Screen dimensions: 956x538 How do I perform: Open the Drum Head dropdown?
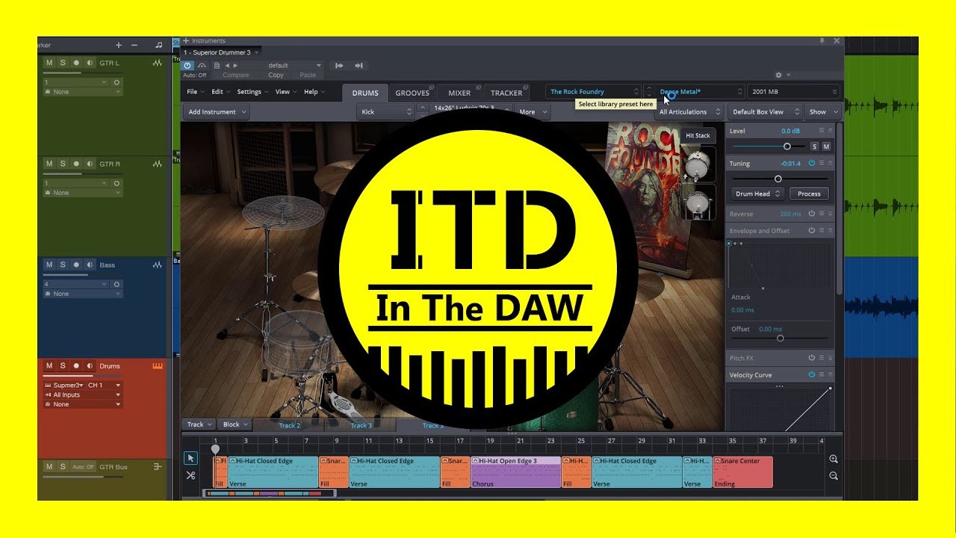(x=757, y=194)
